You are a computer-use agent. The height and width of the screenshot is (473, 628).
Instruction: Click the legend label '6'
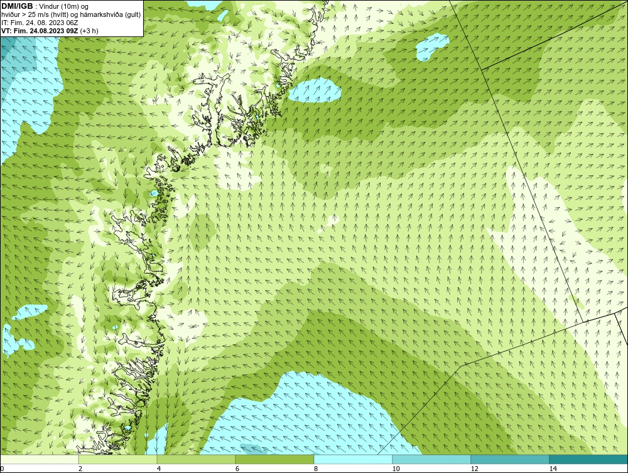[237, 469]
